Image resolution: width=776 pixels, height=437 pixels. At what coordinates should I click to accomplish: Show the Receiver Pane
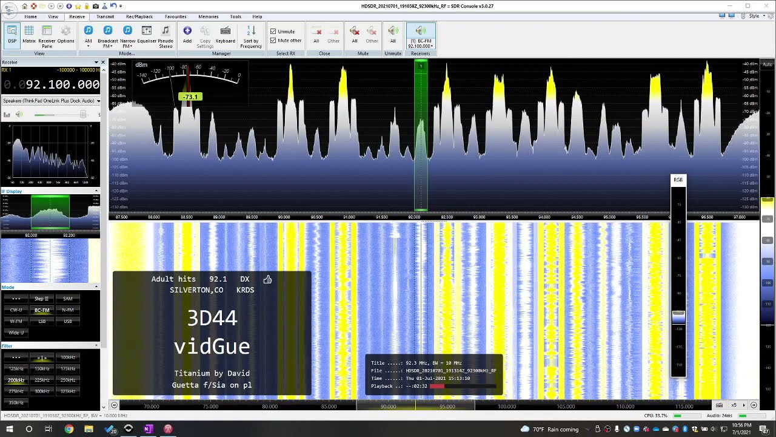47,36
